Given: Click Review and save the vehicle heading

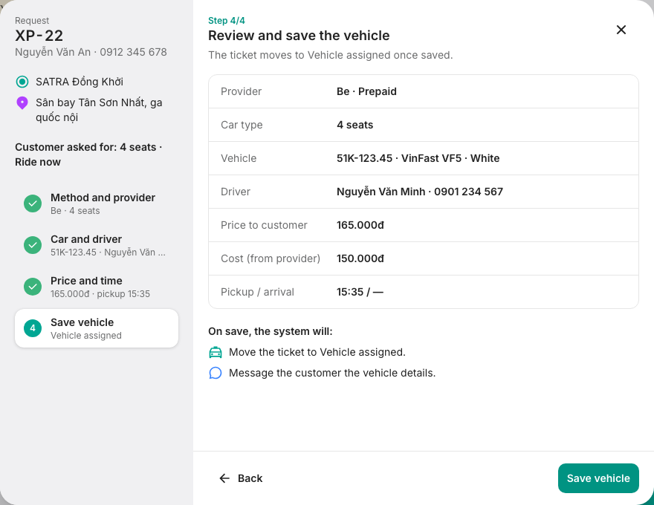Looking at the screenshot, I should pyautogui.click(x=299, y=36).
